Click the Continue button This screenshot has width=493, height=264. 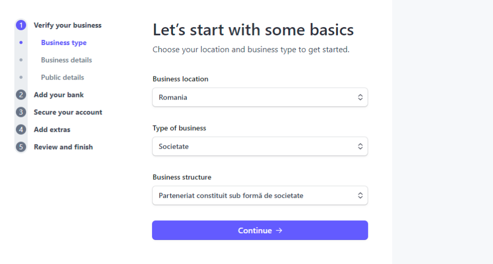[x=260, y=230]
